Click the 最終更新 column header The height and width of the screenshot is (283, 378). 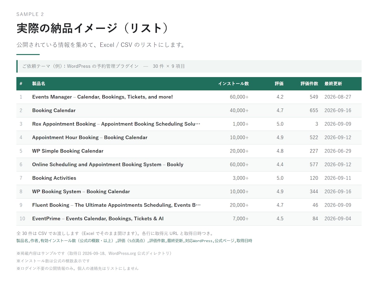(333, 84)
